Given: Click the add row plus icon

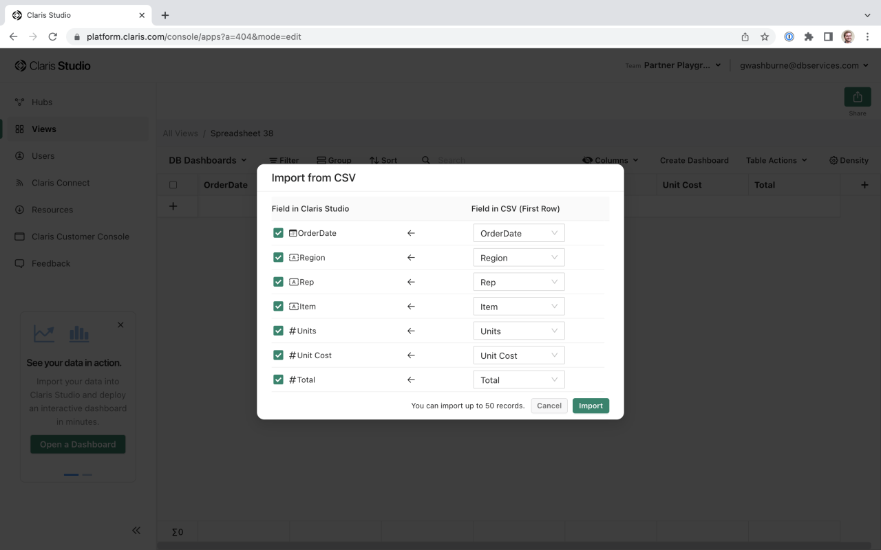Looking at the screenshot, I should [173, 206].
